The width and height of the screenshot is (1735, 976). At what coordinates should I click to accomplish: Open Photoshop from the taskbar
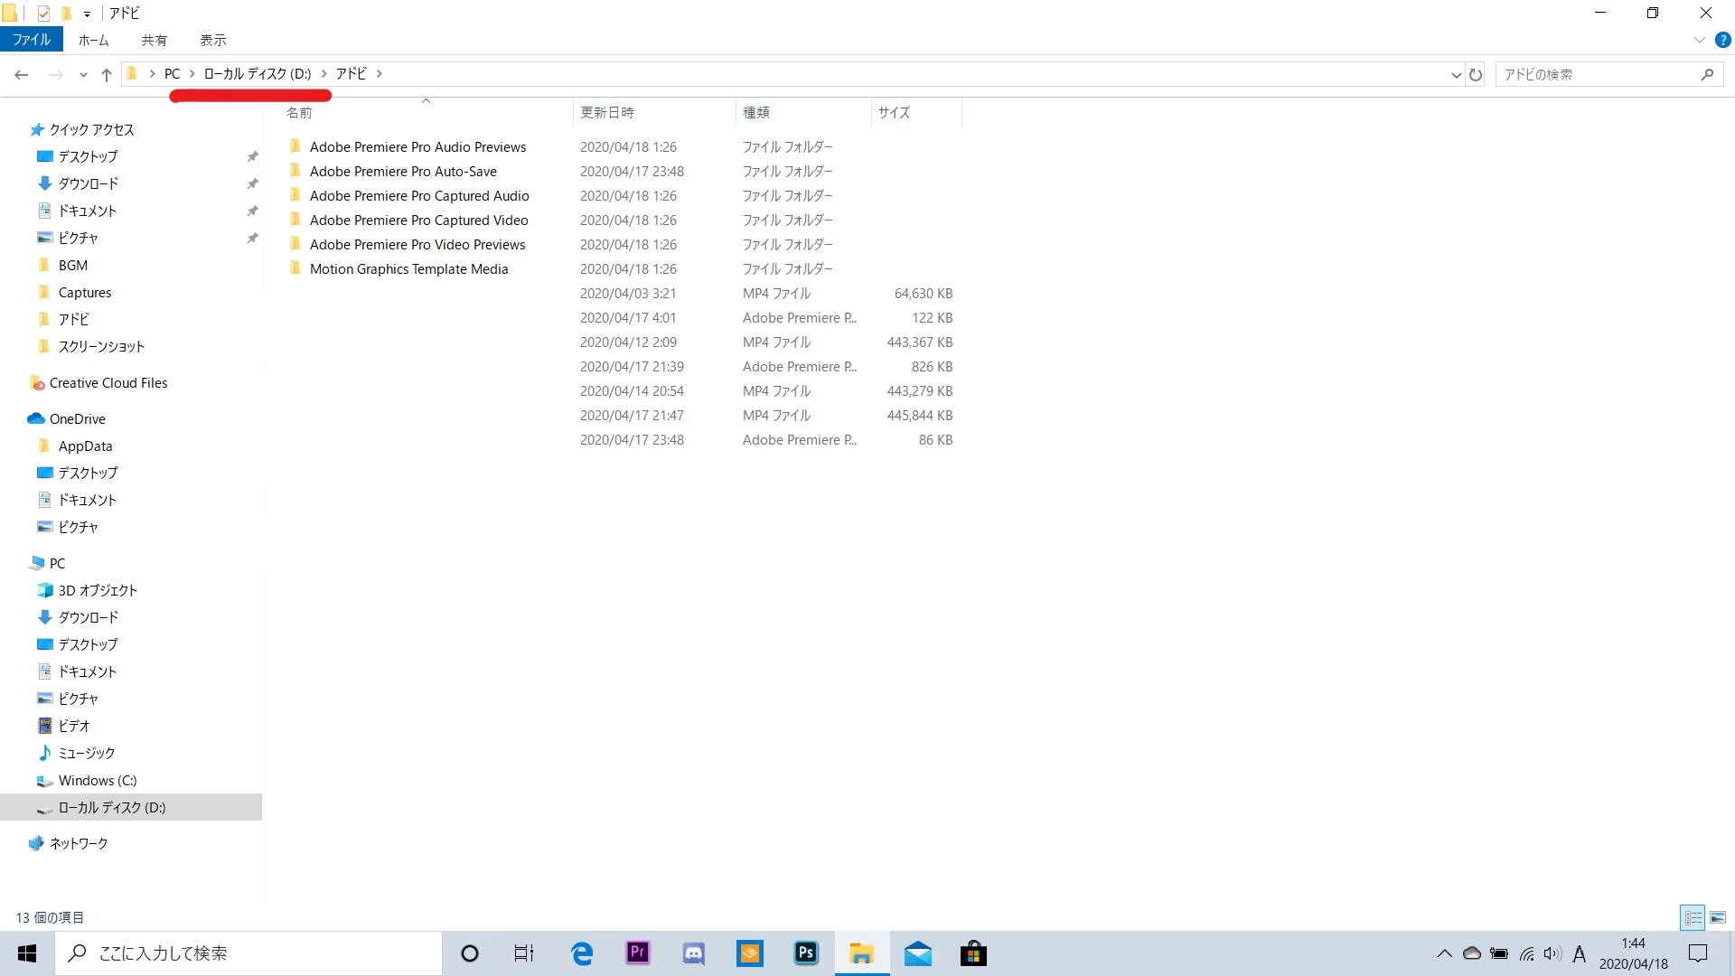(x=805, y=953)
